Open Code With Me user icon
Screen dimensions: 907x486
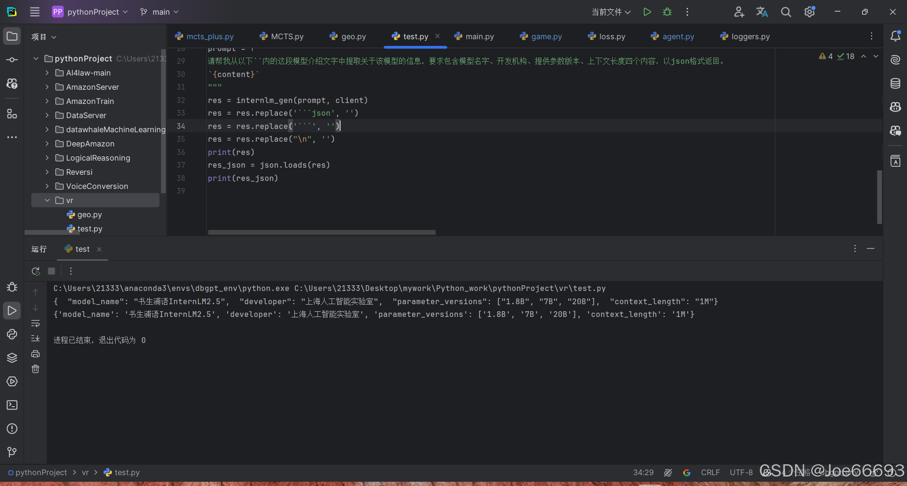[739, 12]
